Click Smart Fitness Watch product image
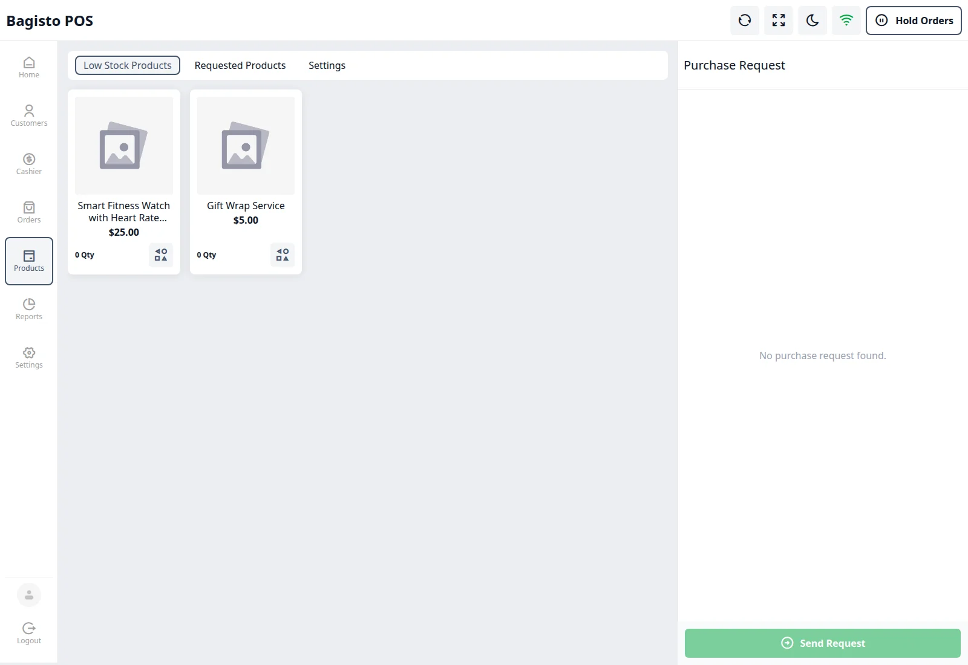 coord(124,146)
